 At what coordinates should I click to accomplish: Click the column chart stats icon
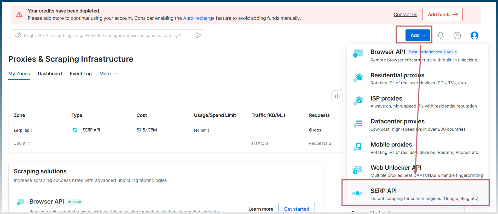click(x=337, y=96)
